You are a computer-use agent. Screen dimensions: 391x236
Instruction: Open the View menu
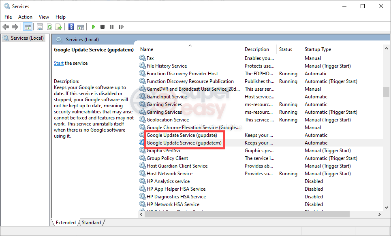[x=44, y=17]
